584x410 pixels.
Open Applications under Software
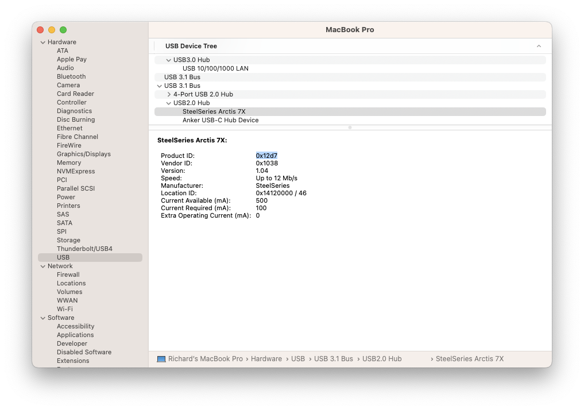pyautogui.click(x=75, y=335)
